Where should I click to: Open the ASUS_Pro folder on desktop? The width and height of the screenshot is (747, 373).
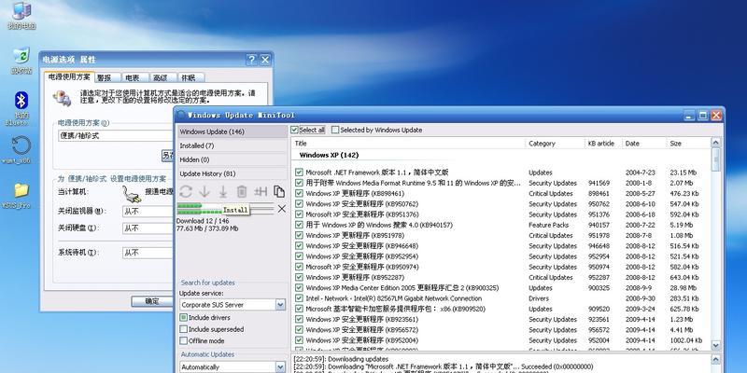21,196
